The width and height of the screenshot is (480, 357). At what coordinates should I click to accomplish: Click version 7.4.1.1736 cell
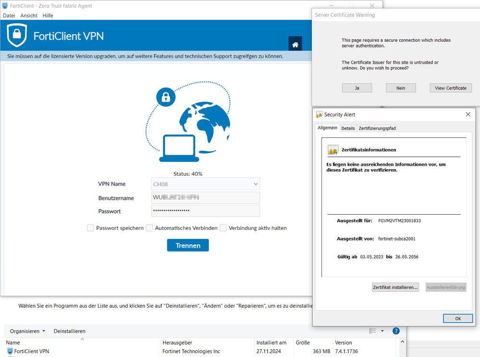click(x=346, y=351)
